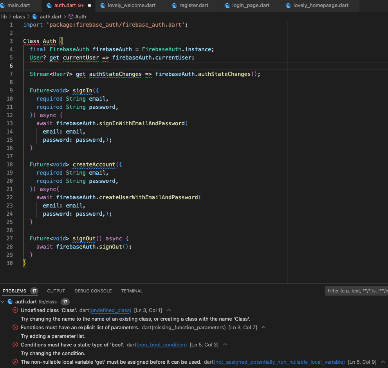Click the Dart icon in auth.dart problems row

coord(10,302)
